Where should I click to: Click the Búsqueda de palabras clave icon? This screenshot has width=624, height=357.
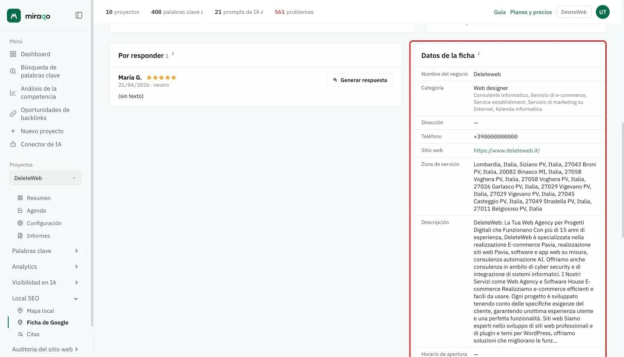pyautogui.click(x=13, y=71)
